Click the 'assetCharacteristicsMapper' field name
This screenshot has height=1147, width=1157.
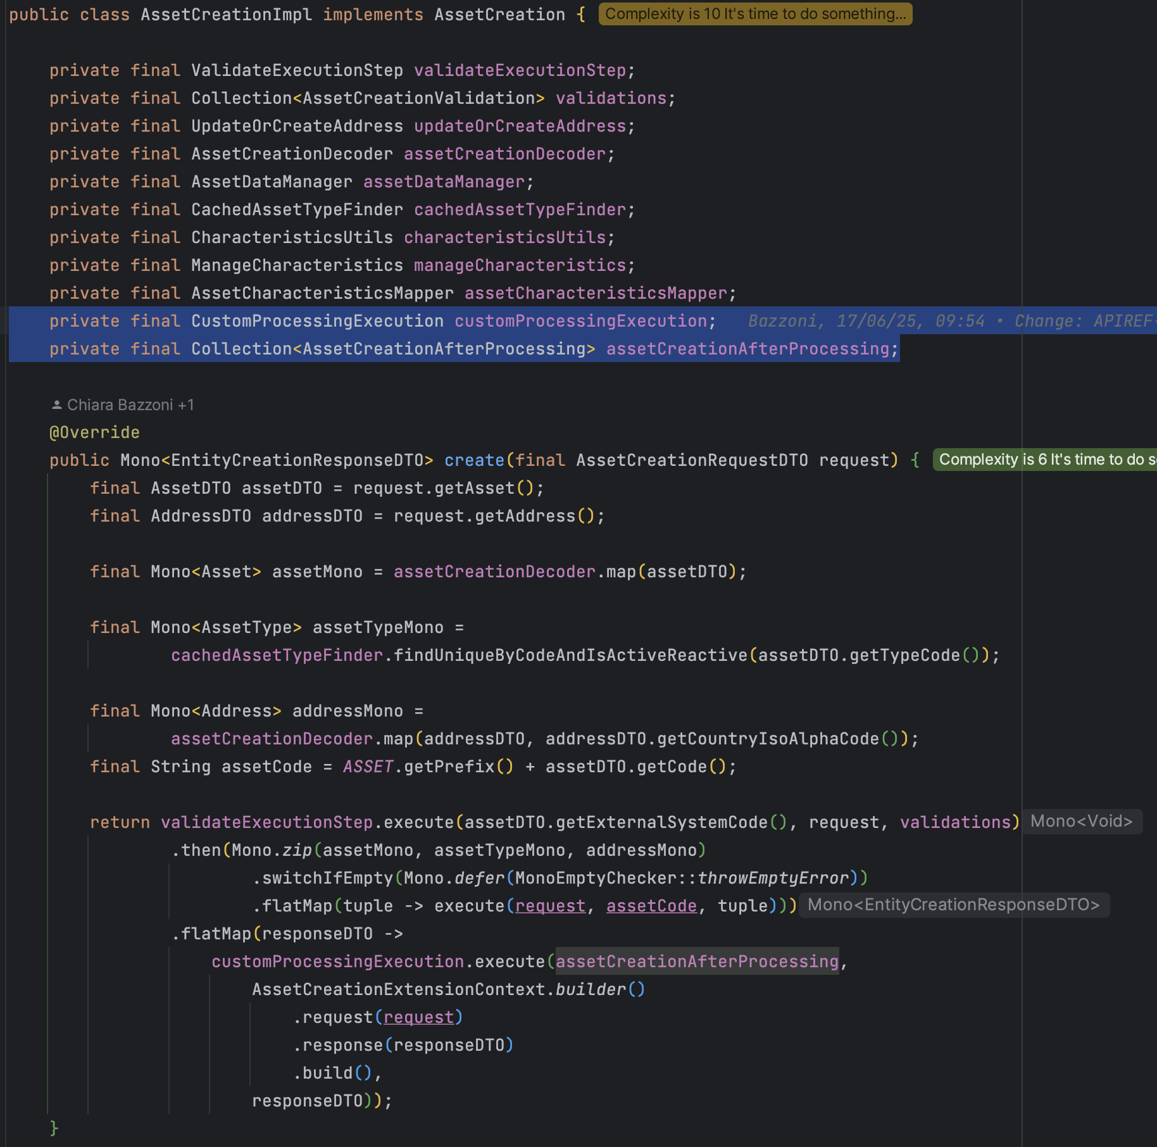point(596,293)
